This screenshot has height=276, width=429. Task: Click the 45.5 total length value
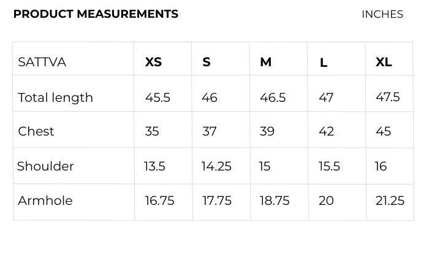[x=158, y=98]
